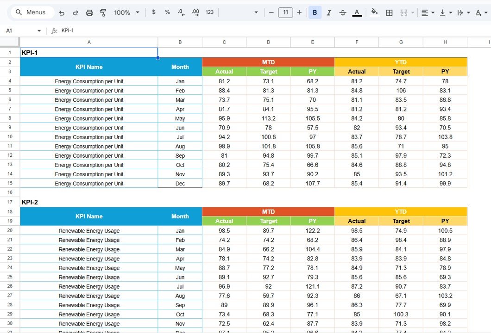Toggle bold formatting off
491x333 pixels.
(x=315, y=12)
